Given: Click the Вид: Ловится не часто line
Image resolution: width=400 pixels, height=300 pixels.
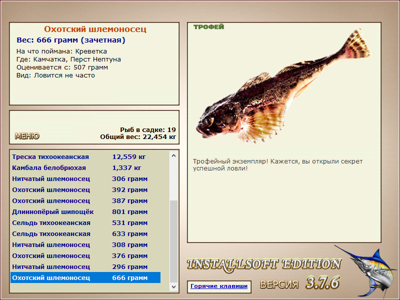Looking at the screenshot, I should [55, 75].
